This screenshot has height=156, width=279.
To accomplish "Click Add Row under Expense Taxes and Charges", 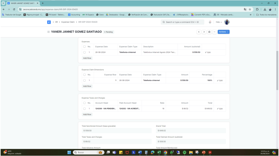I will pyautogui.click(x=87, y=114).
